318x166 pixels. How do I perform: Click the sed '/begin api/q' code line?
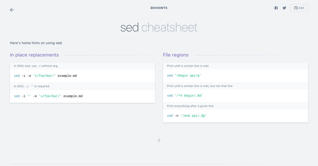click(184, 75)
